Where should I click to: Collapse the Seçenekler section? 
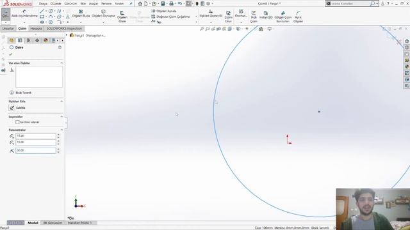(61, 116)
